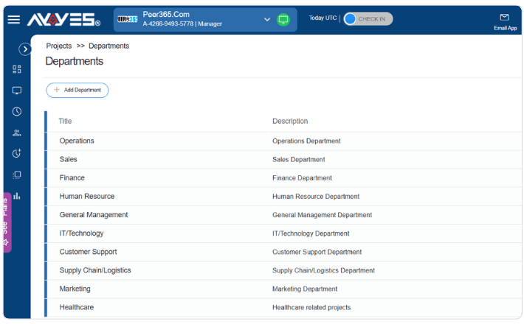This screenshot has width=524, height=324.
Task: Open the monitor screen icon in sidebar
Action: point(17,91)
